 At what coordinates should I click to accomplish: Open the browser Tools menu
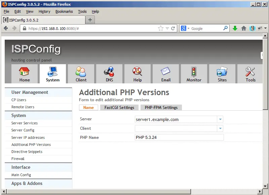tap(82, 11)
